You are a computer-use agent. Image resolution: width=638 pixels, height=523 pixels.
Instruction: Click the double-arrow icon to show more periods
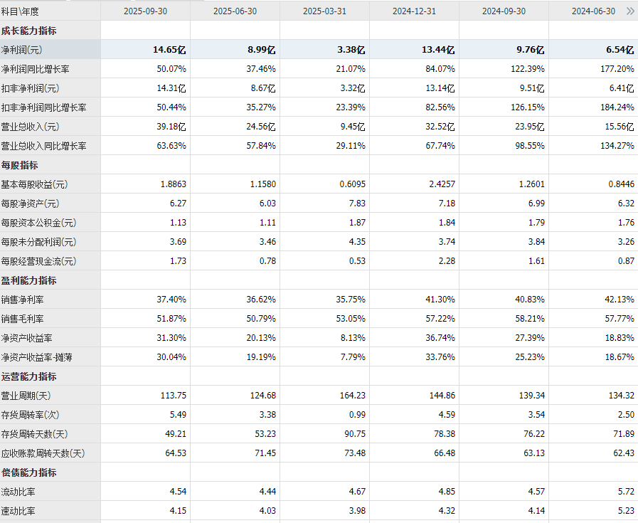point(629,11)
